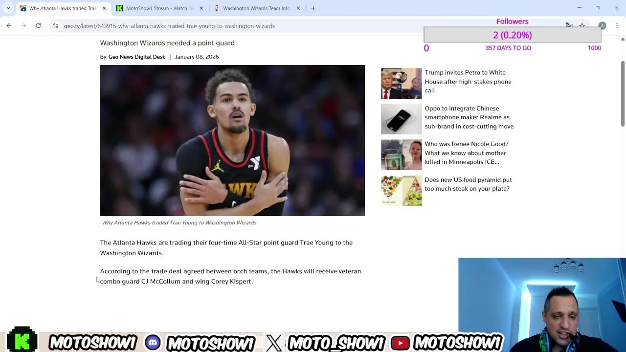Viewport: 626px width, 352px height.
Task: Click the '357 DAYS TO GO' text
Action: pyautogui.click(x=508, y=48)
